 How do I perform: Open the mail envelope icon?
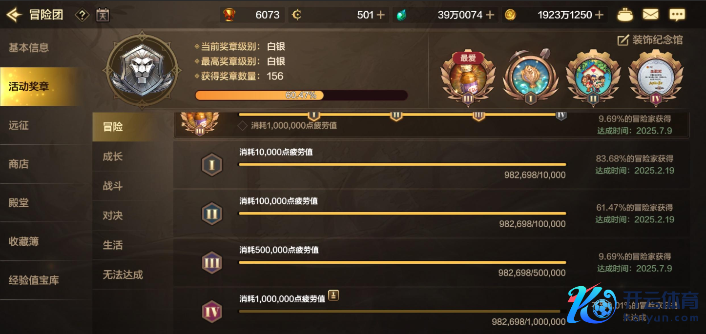(x=650, y=15)
